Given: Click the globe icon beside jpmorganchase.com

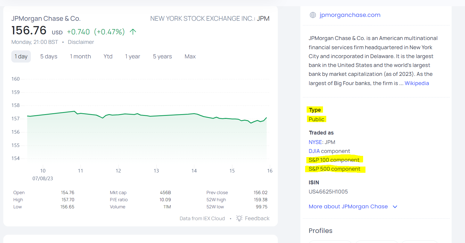Looking at the screenshot, I should [313, 15].
